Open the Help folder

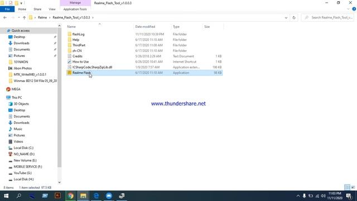[76, 40]
